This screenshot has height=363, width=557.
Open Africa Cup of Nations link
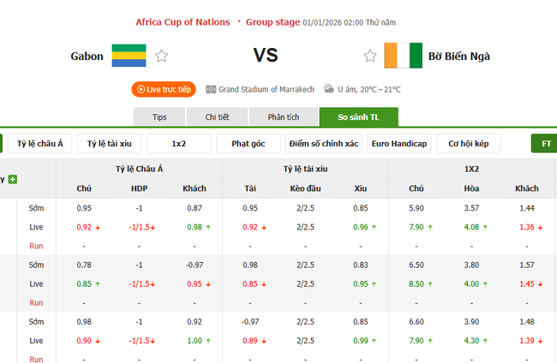click(x=183, y=21)
